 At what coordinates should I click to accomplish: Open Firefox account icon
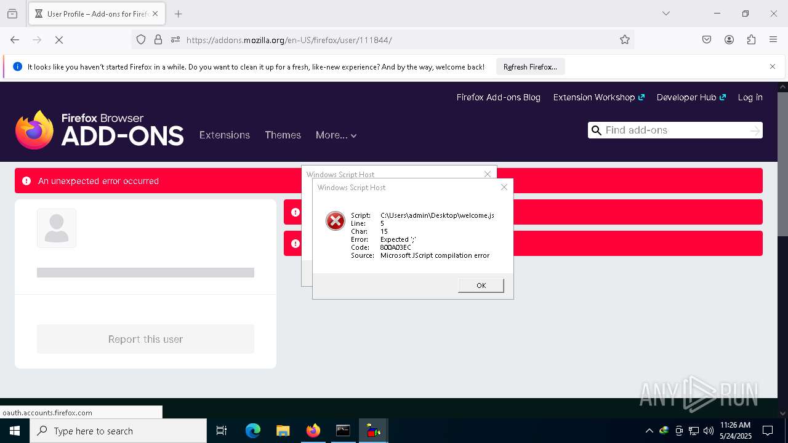pyautogui.click(x=729, y=39)
